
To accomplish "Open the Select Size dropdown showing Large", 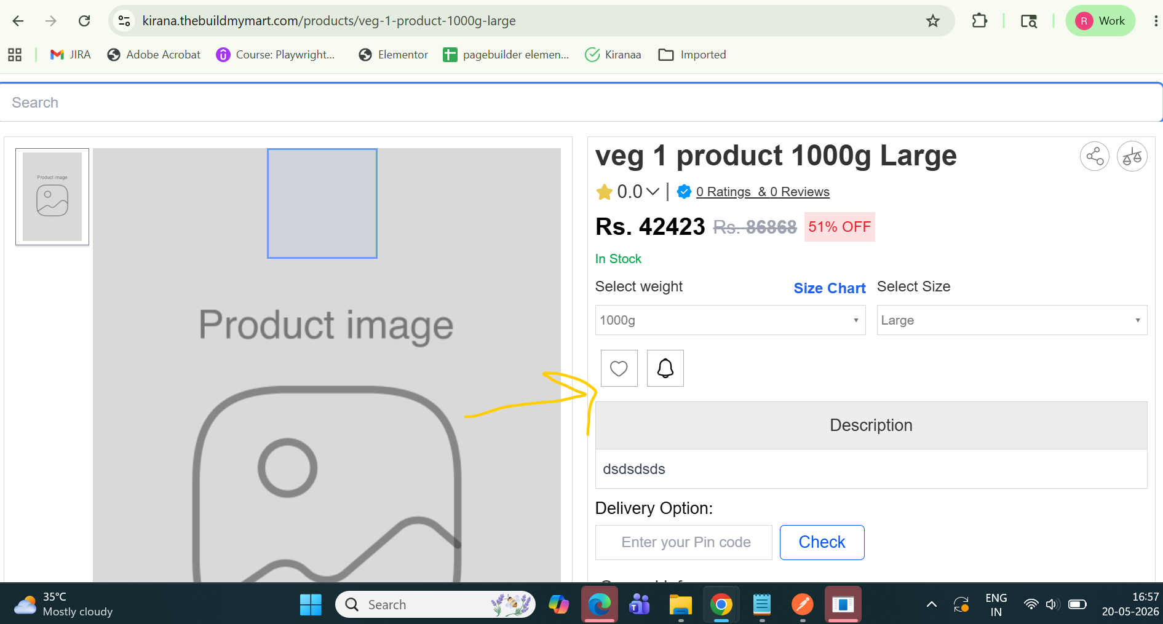I will coord(1012,320).
